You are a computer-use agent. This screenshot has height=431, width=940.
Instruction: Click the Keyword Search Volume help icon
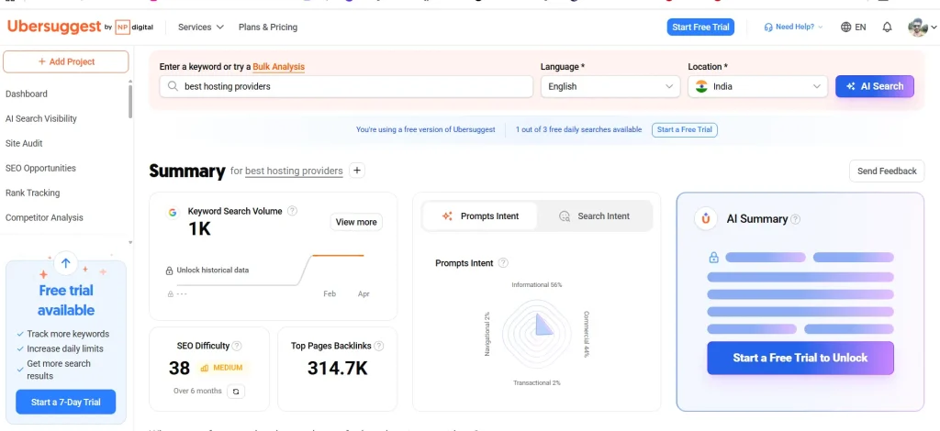coord(292,211)
